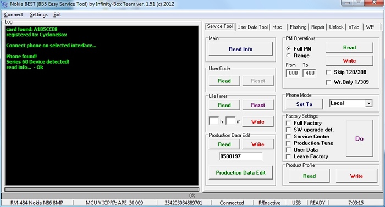Click IMEI 354203034889701 in status bar

183,203
